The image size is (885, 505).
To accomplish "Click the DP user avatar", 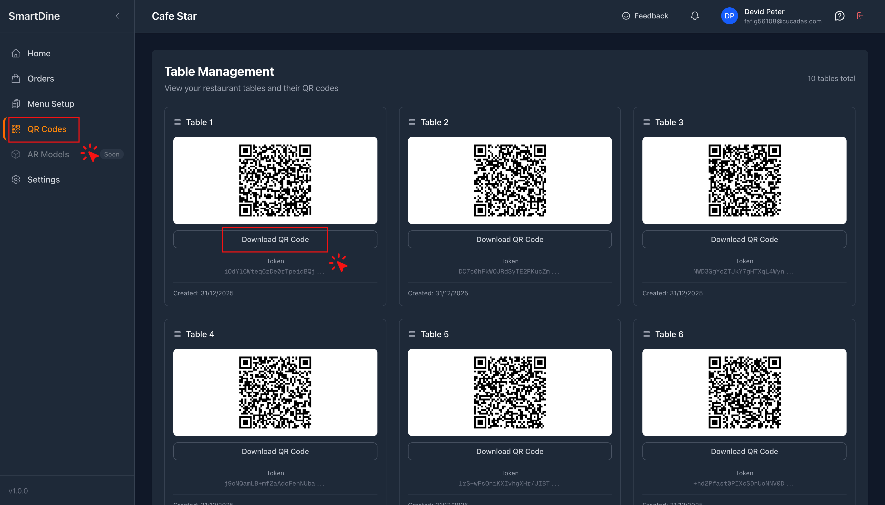I will tap(729, 16).
